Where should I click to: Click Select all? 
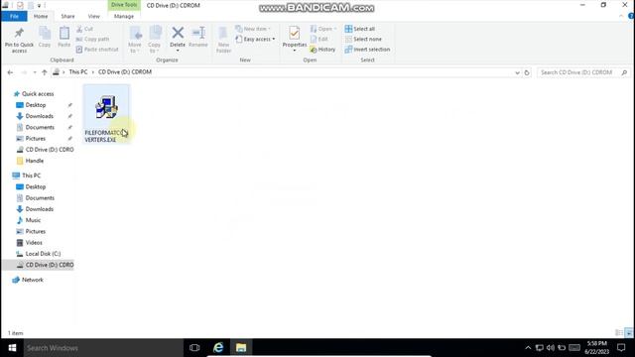point(359,29)
